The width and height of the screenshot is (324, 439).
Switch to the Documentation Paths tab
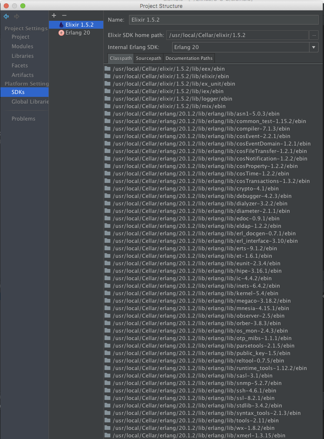pos(189,58)
